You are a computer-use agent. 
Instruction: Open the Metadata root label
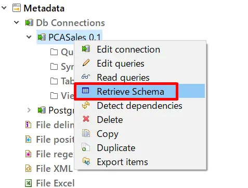point(44,8)
